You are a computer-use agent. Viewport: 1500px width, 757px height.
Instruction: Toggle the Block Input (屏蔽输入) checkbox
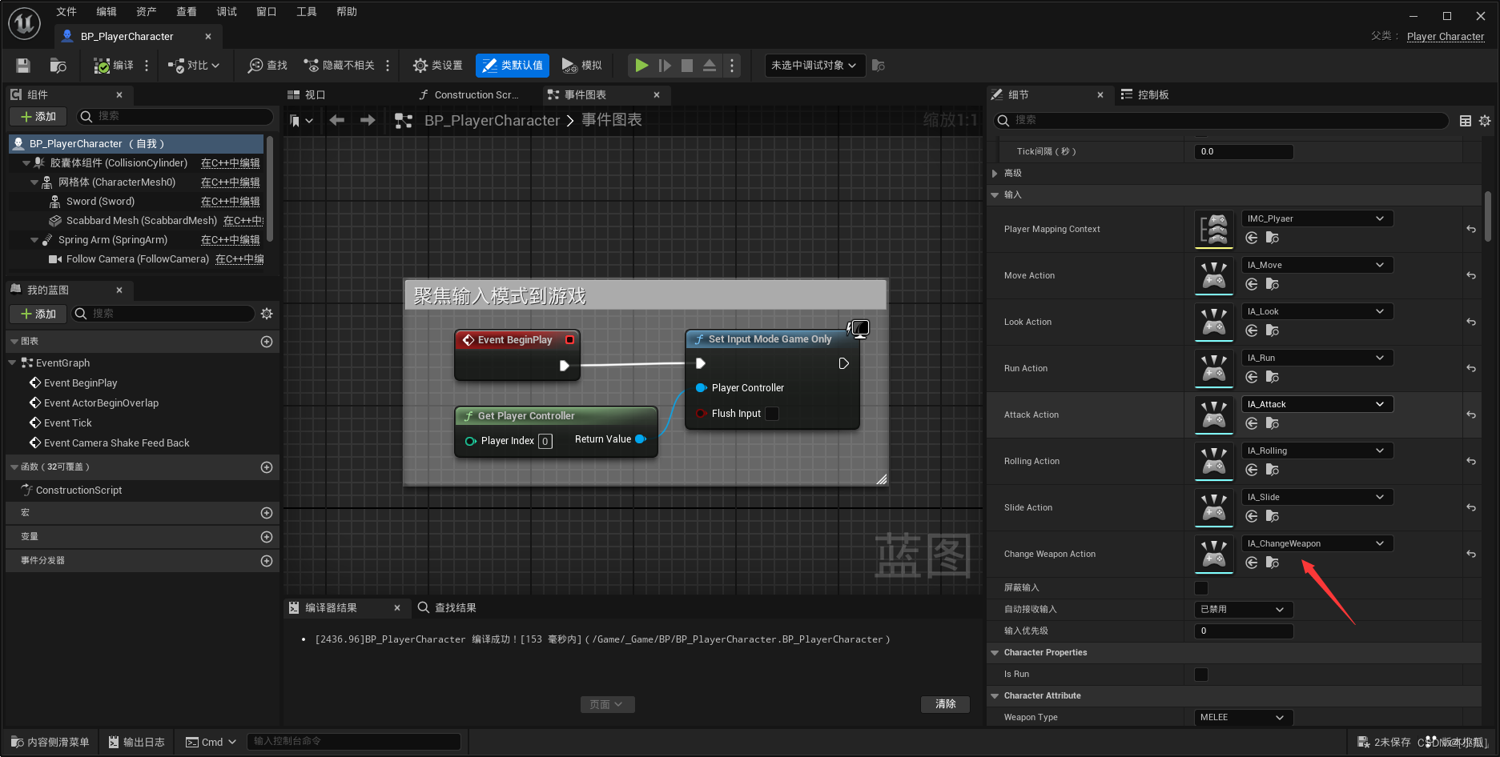pyautogui.click(x=1201, y=588)
